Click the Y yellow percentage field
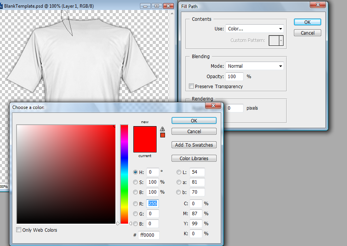 [196, 224]
